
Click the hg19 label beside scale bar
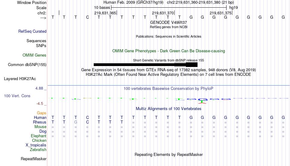(234, 8)
